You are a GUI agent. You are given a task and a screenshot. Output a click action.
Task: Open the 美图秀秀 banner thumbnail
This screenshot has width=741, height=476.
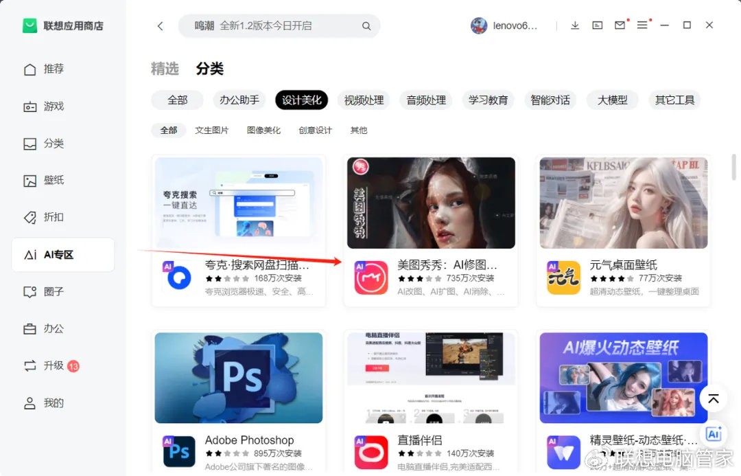point(431,203)
